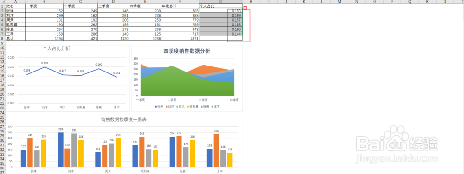Select row header 9

click(x=3, y=43)
